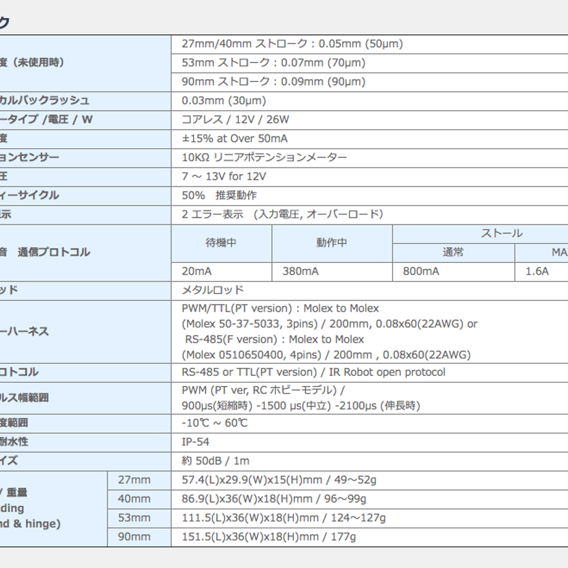Image resolution: width=568 pixels, height=568 pixels.
Task: Select the 151.5(L)x36(W)x18(H)mm / 177g row
Action: pyautogui.click(x=369, y=537)
